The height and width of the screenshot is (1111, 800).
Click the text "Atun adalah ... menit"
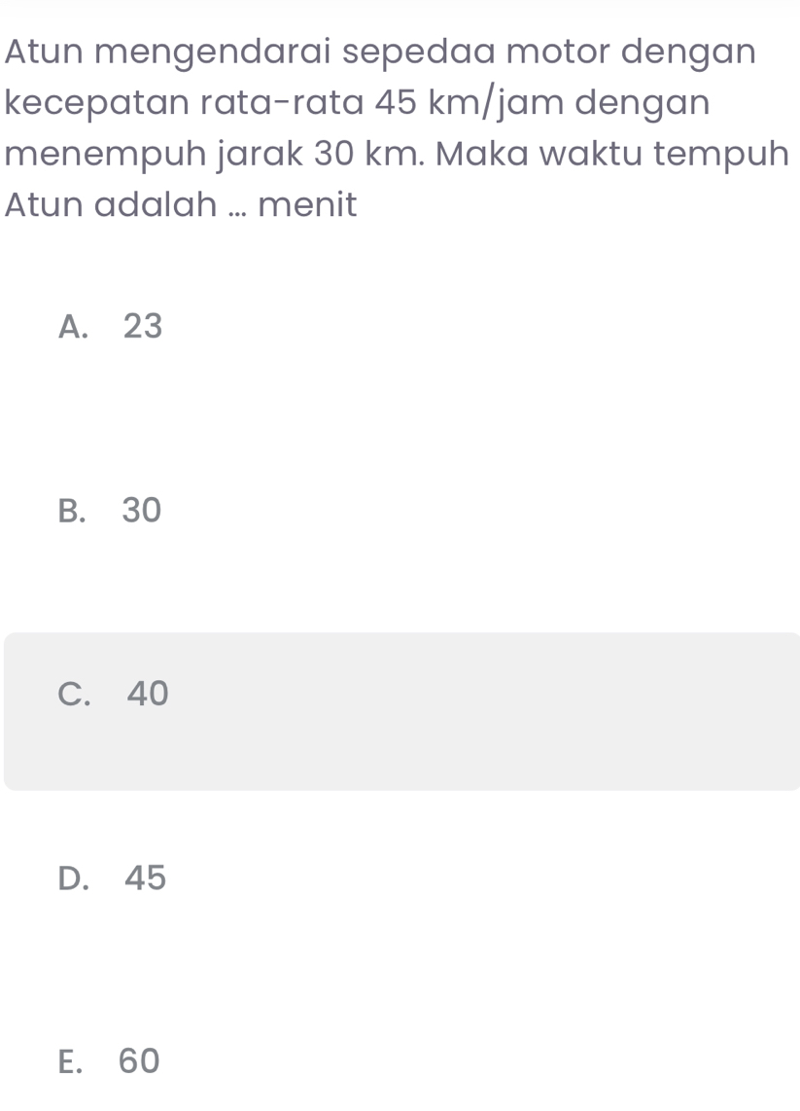point(181,205)
